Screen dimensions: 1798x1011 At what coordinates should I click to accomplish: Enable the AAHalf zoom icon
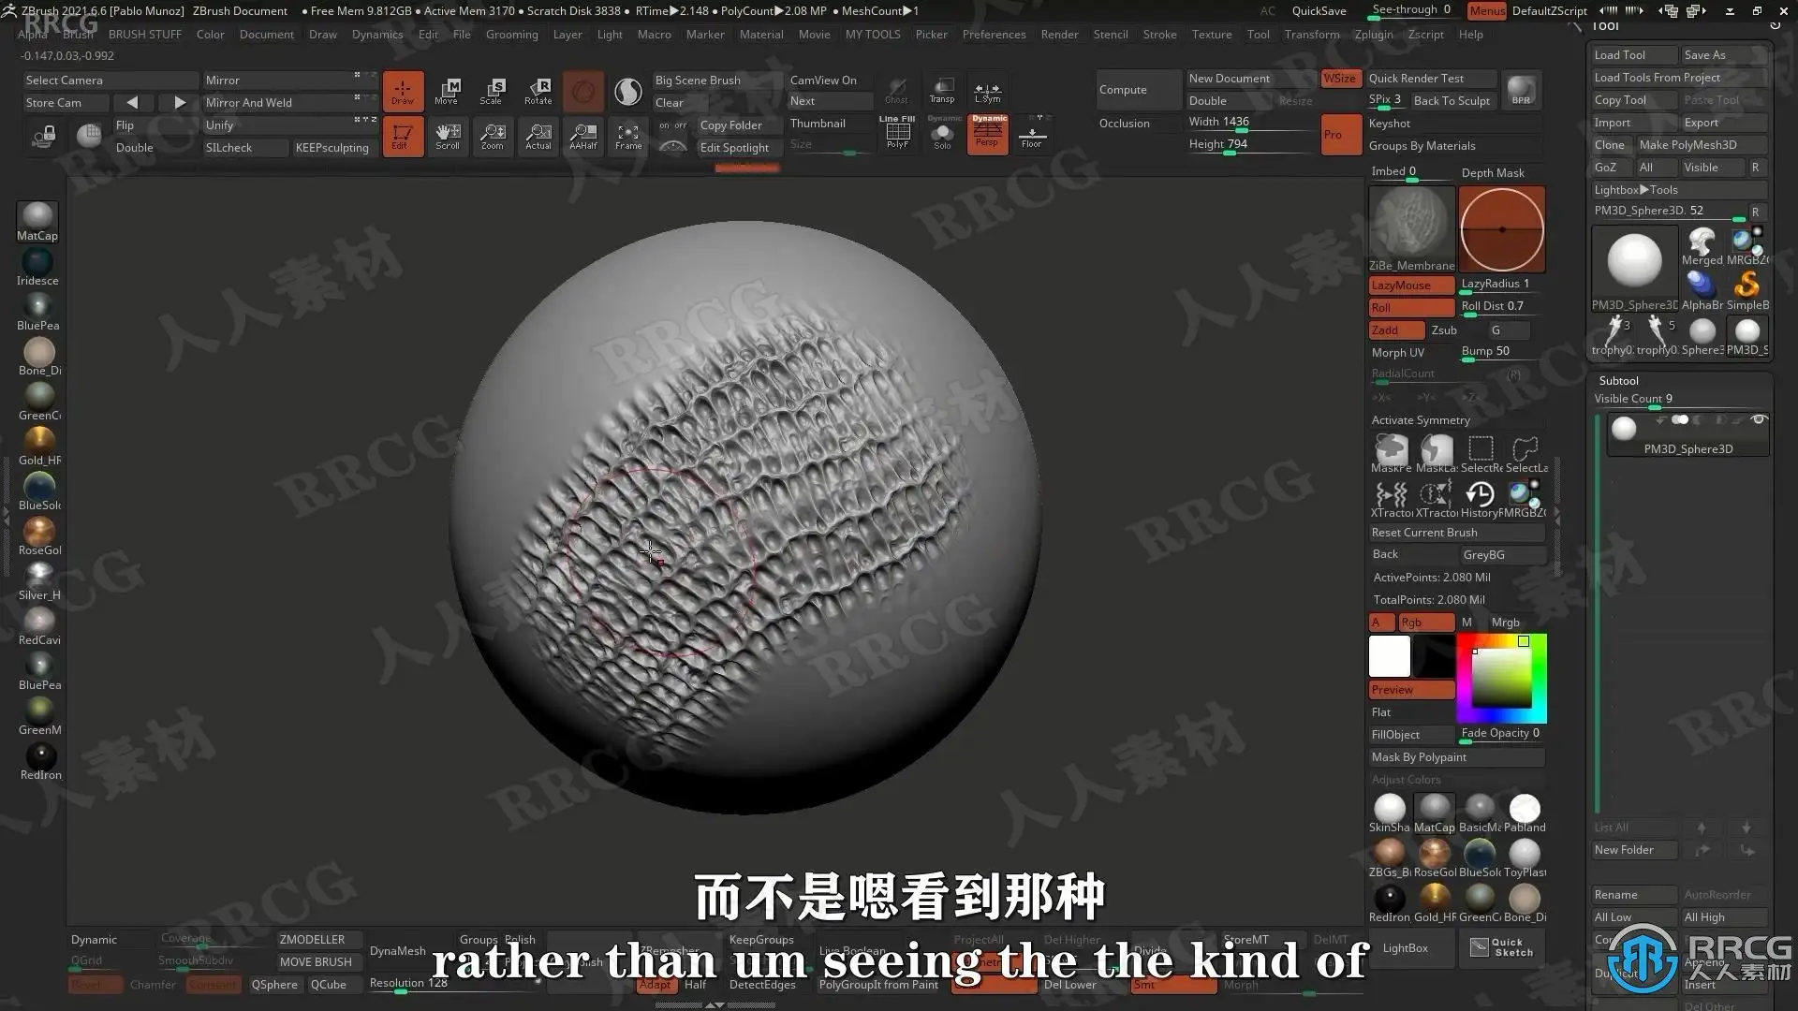click(x=582, y=136)
